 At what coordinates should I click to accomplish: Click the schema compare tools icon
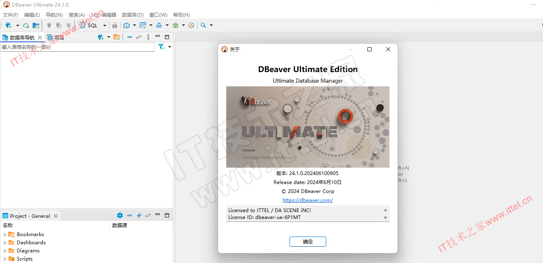[159, 25]
